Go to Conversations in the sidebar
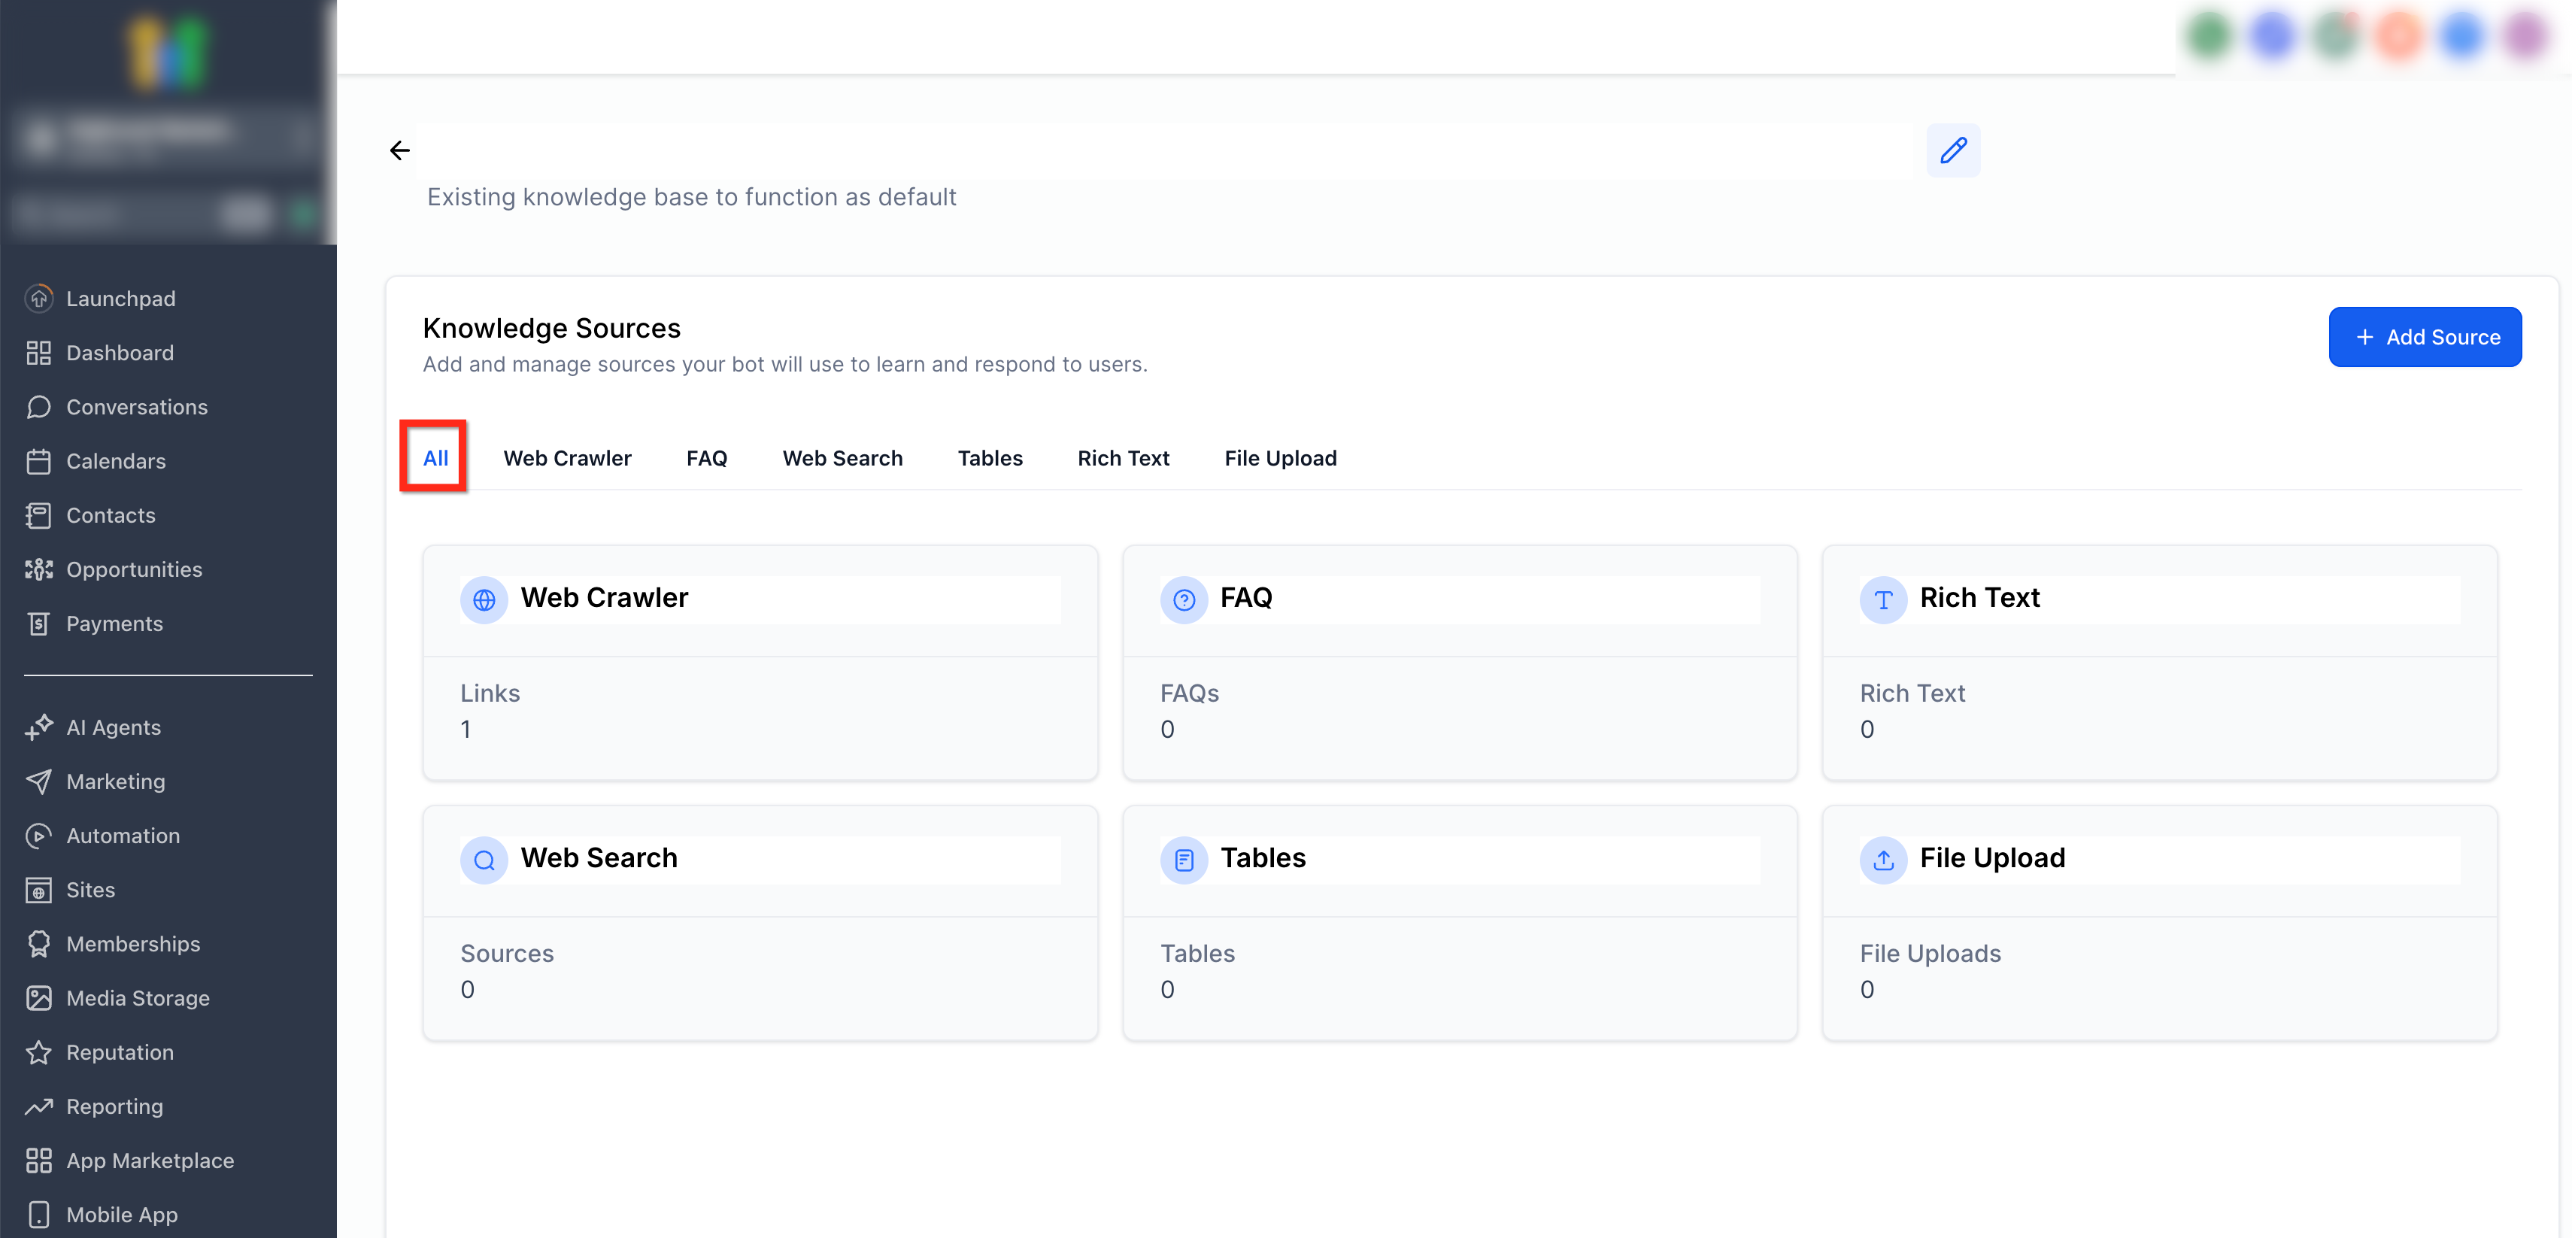 137,406
